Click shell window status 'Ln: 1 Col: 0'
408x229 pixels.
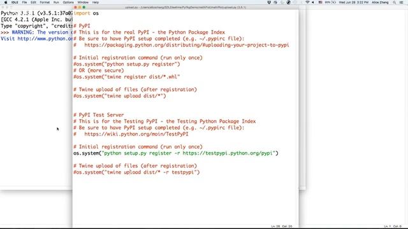[x=393, y=226]
